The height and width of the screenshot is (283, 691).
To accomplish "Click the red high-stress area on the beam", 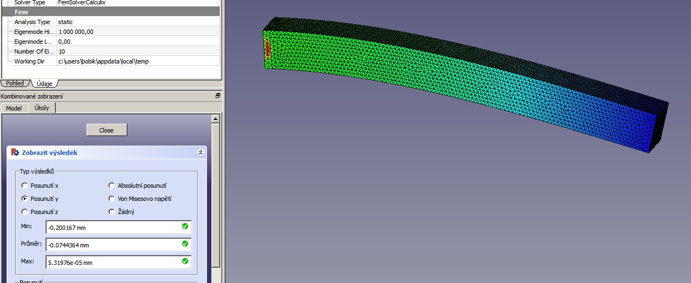I will (x=268, y=49).
